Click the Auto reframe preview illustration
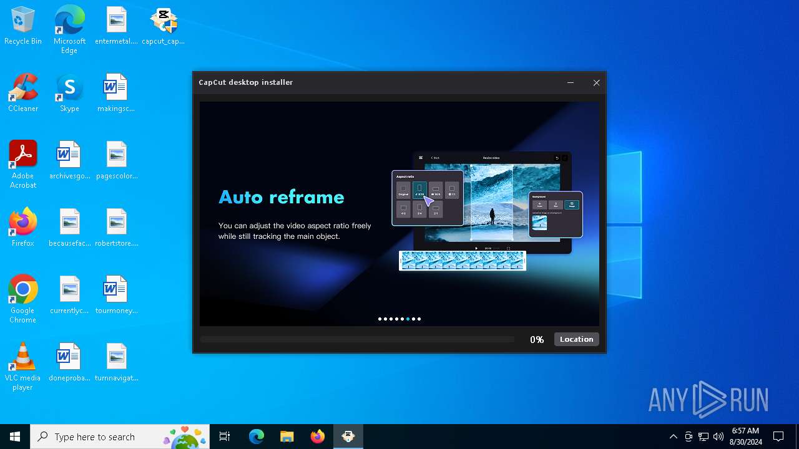 pyautogui.click(x=487, y=211)
